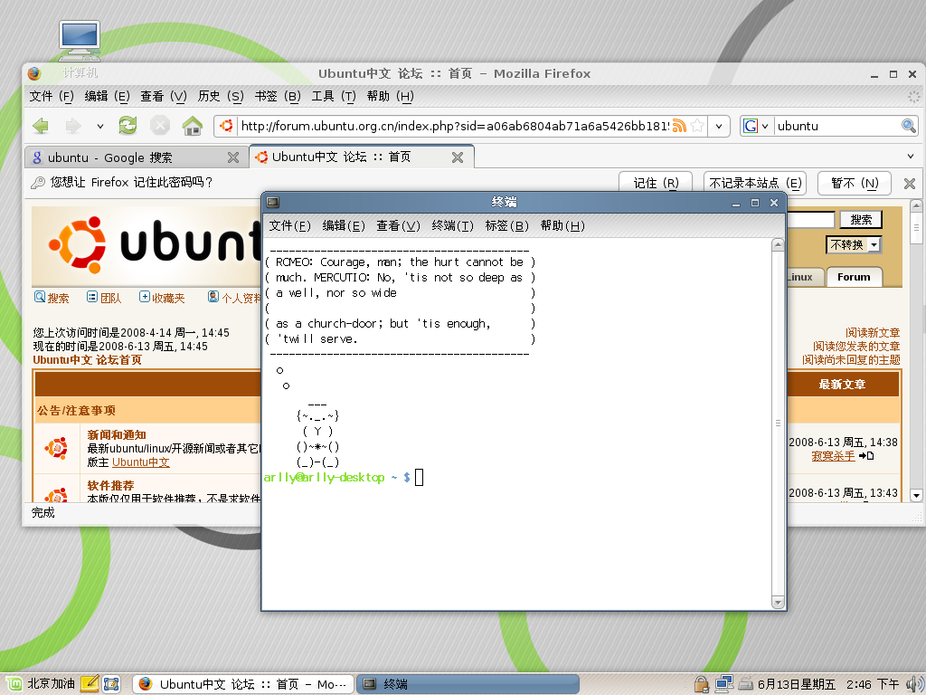This screenshot has width=926, height=695.
Task: Open Firefox 工具 (T) menu
Action: point(334,96)
